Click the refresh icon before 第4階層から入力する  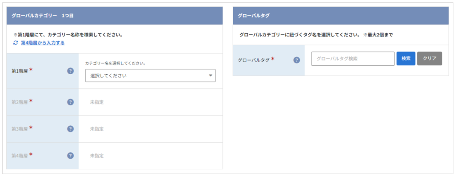(16, 43)
